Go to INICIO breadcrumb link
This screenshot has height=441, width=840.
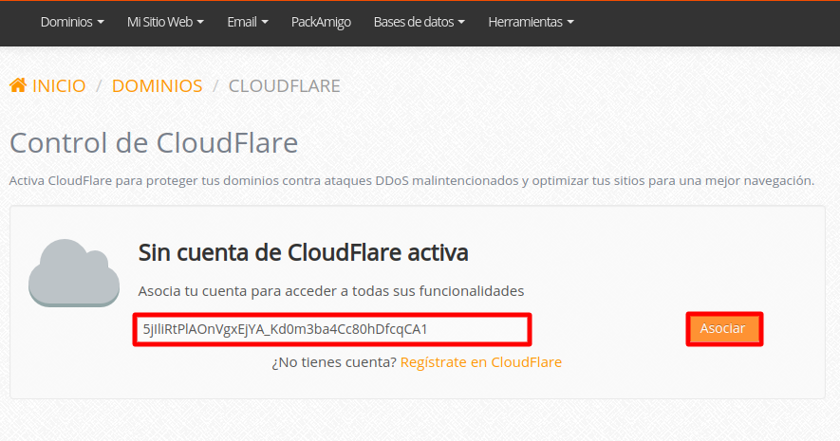click(59, 86)
